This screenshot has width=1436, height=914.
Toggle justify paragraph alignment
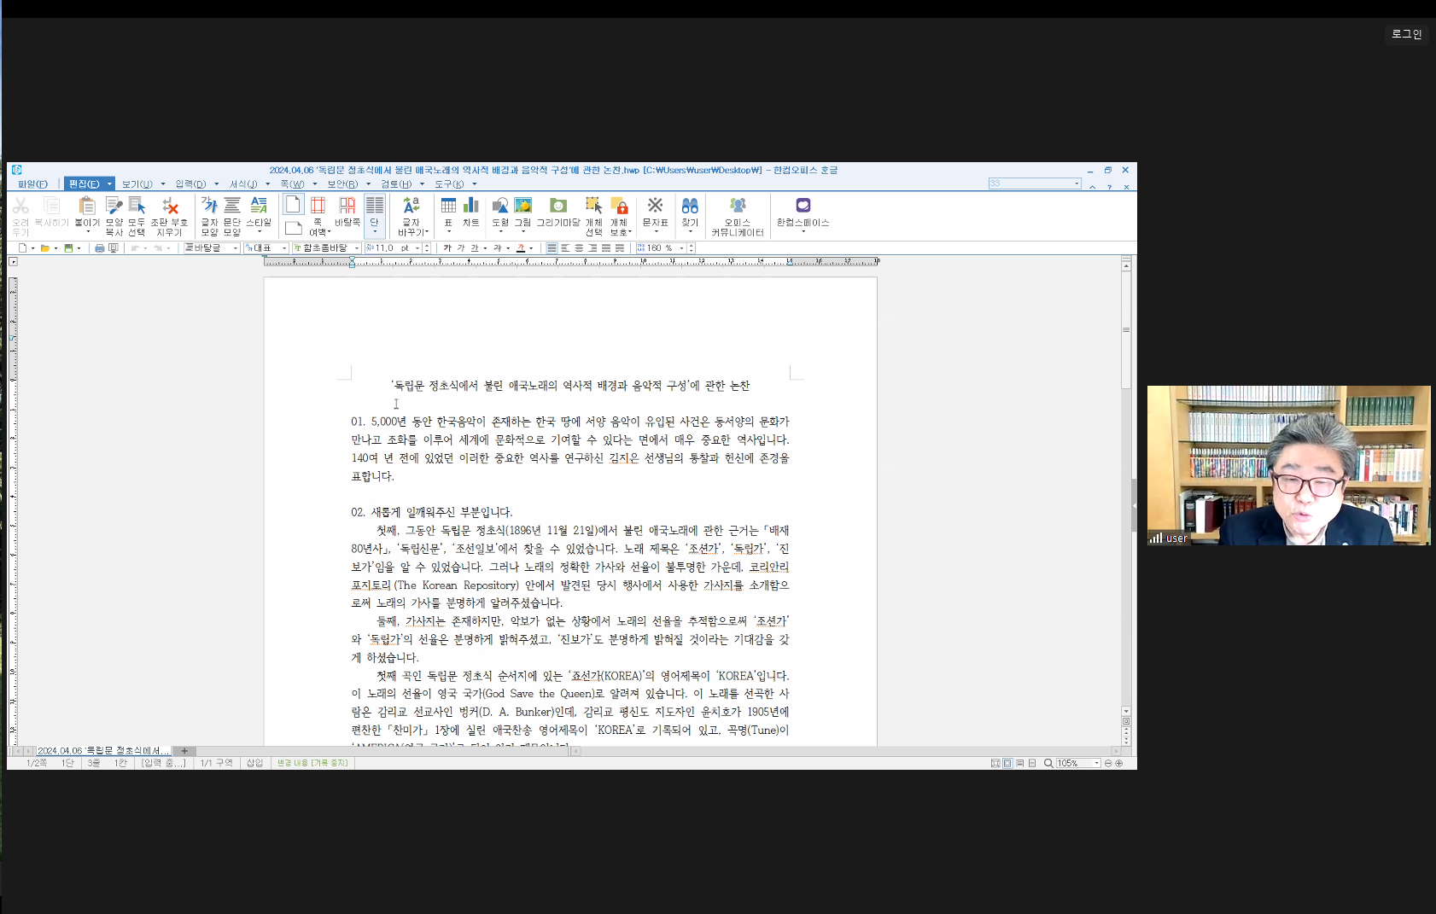click(552, 248)
